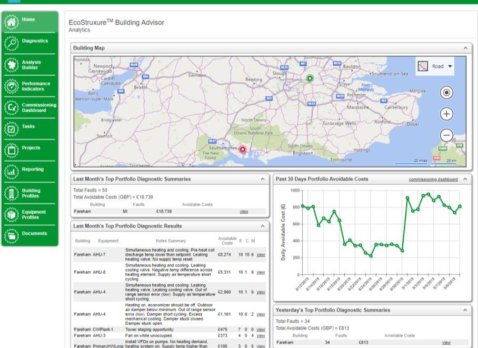Click the Building Profiles tower icon

click(11, 193)
